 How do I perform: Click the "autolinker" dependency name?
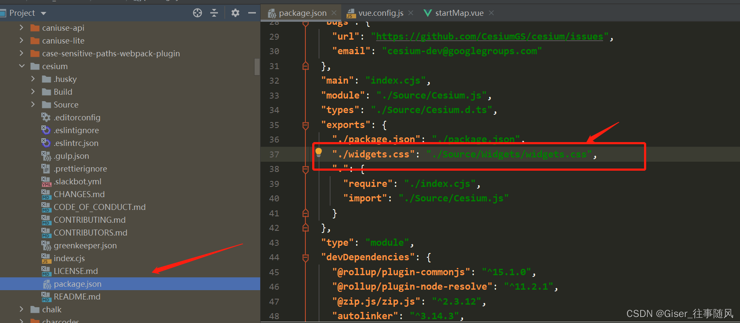[365, 316]
